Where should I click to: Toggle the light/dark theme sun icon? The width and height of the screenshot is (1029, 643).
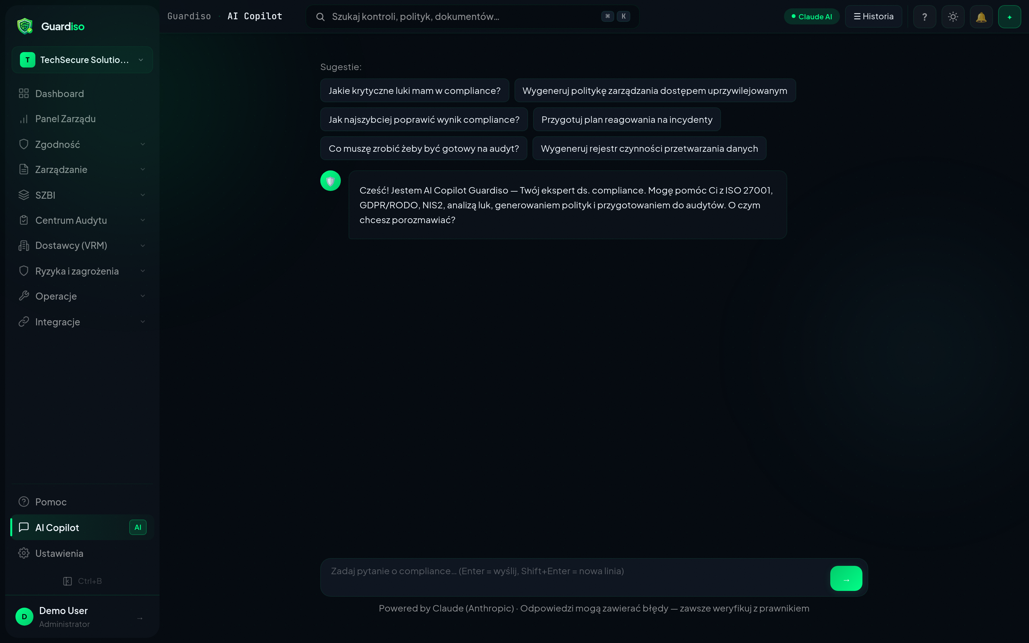[953, 17]
